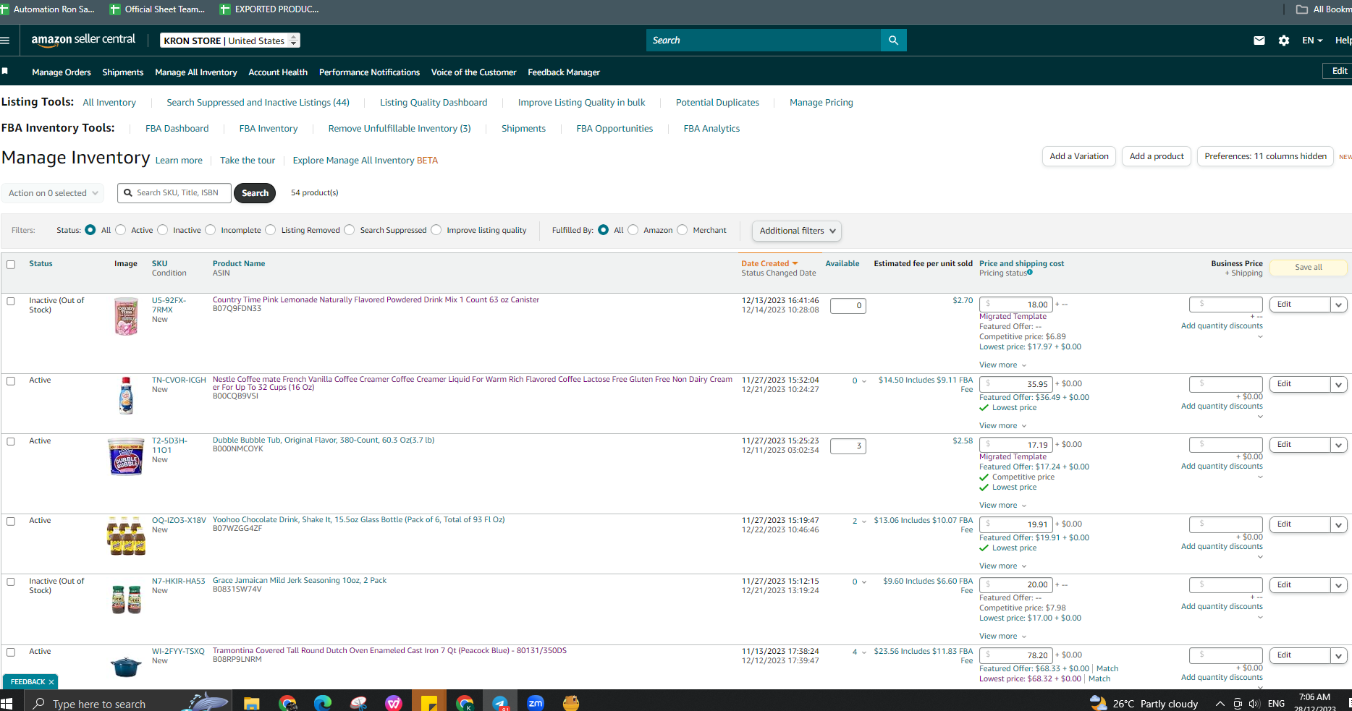Open Performance Notifications
This screenshot has height=711, width=1352.
point(369,72)
